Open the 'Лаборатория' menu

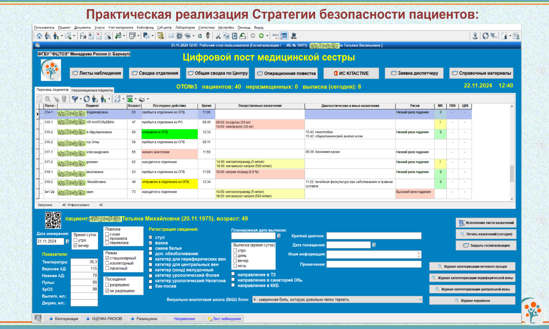click(185, 28)
